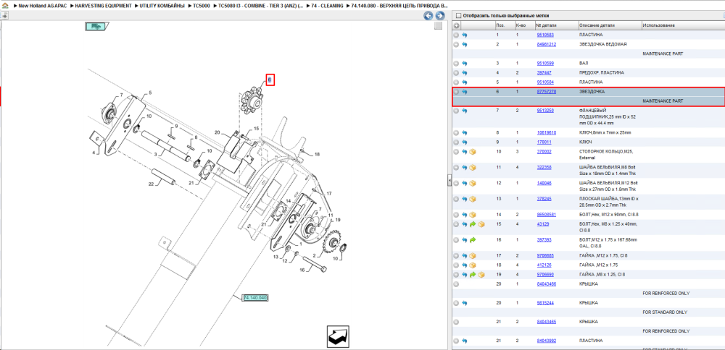Click green arrow icon for part 9706690
The height and width of the screenshot is (350, 725).
[473, 275]
